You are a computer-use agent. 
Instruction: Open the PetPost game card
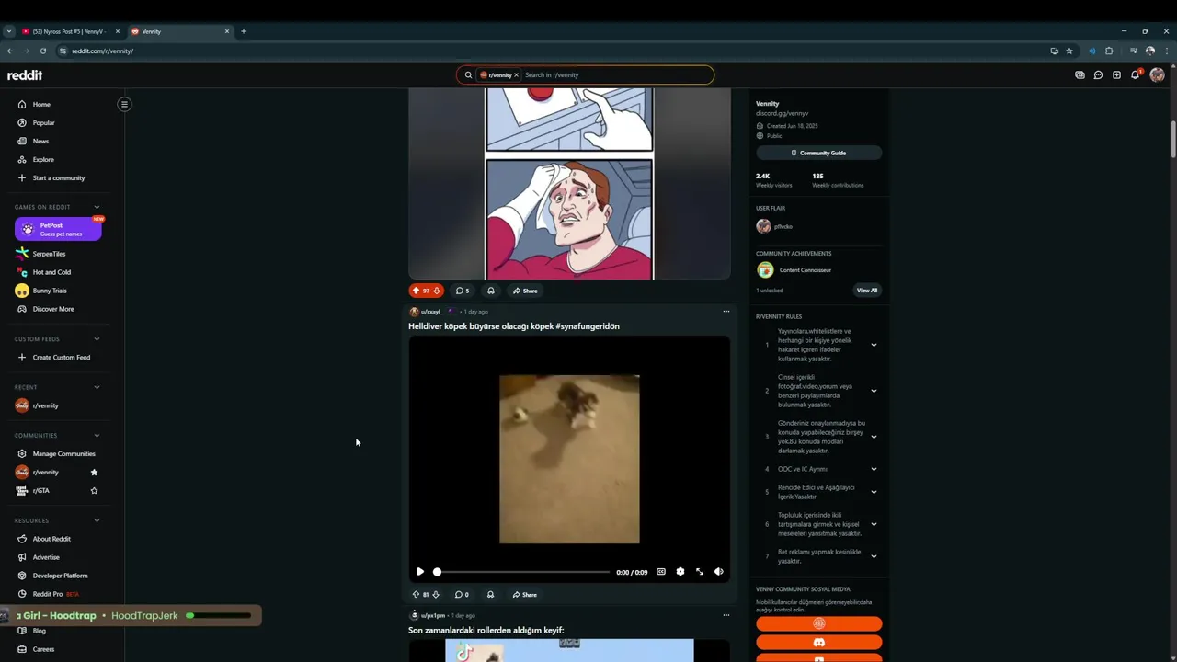coord(58,229)
